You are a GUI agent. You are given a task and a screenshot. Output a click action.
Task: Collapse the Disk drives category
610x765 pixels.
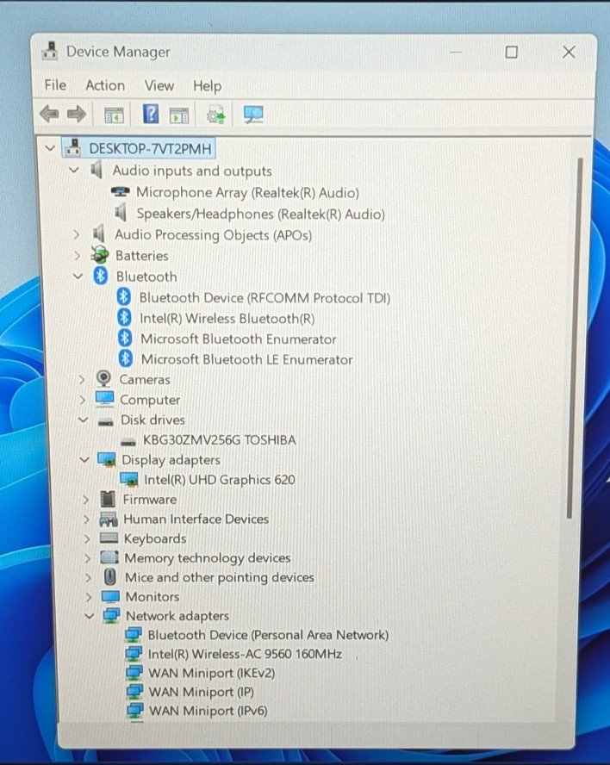tap(84, 420)
